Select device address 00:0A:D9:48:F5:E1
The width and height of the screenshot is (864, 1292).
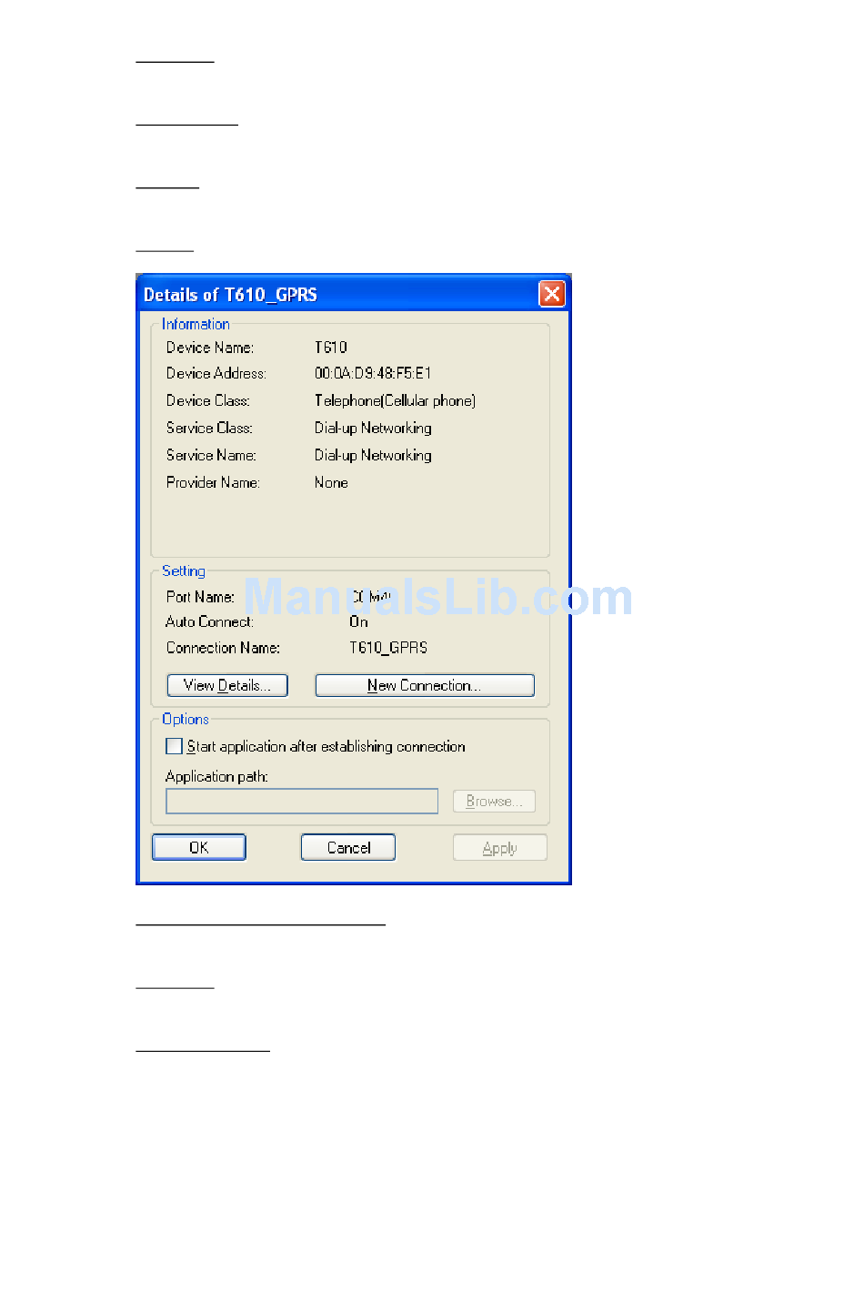373,373
